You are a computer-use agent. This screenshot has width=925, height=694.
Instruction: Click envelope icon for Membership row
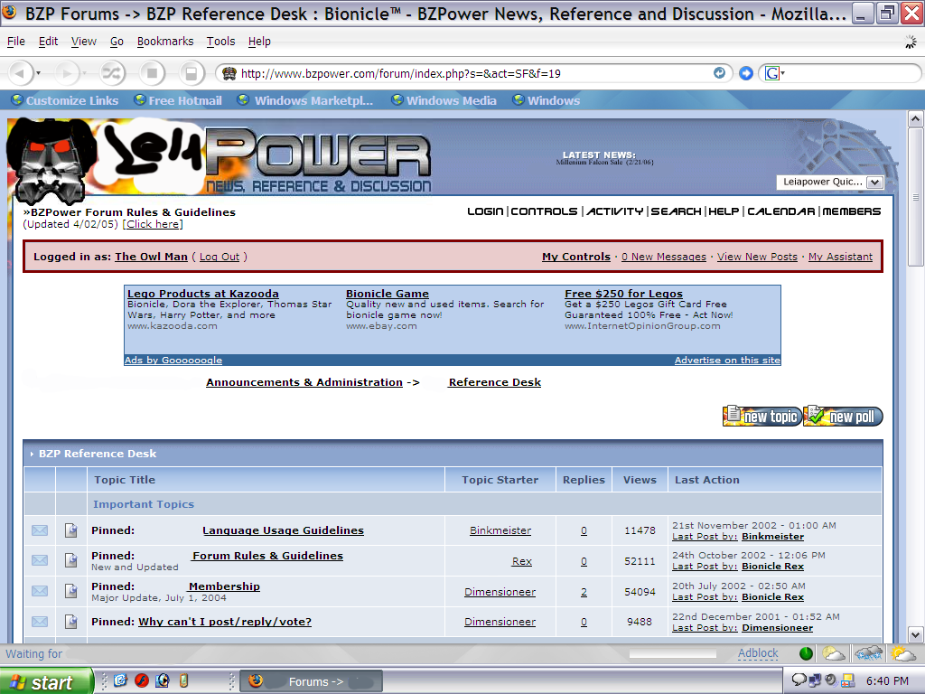40,591
